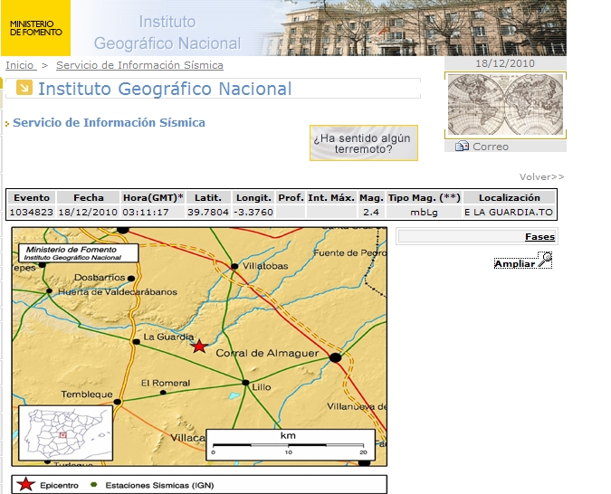Click the Tembleque town marker

click(x=118, y=402)
